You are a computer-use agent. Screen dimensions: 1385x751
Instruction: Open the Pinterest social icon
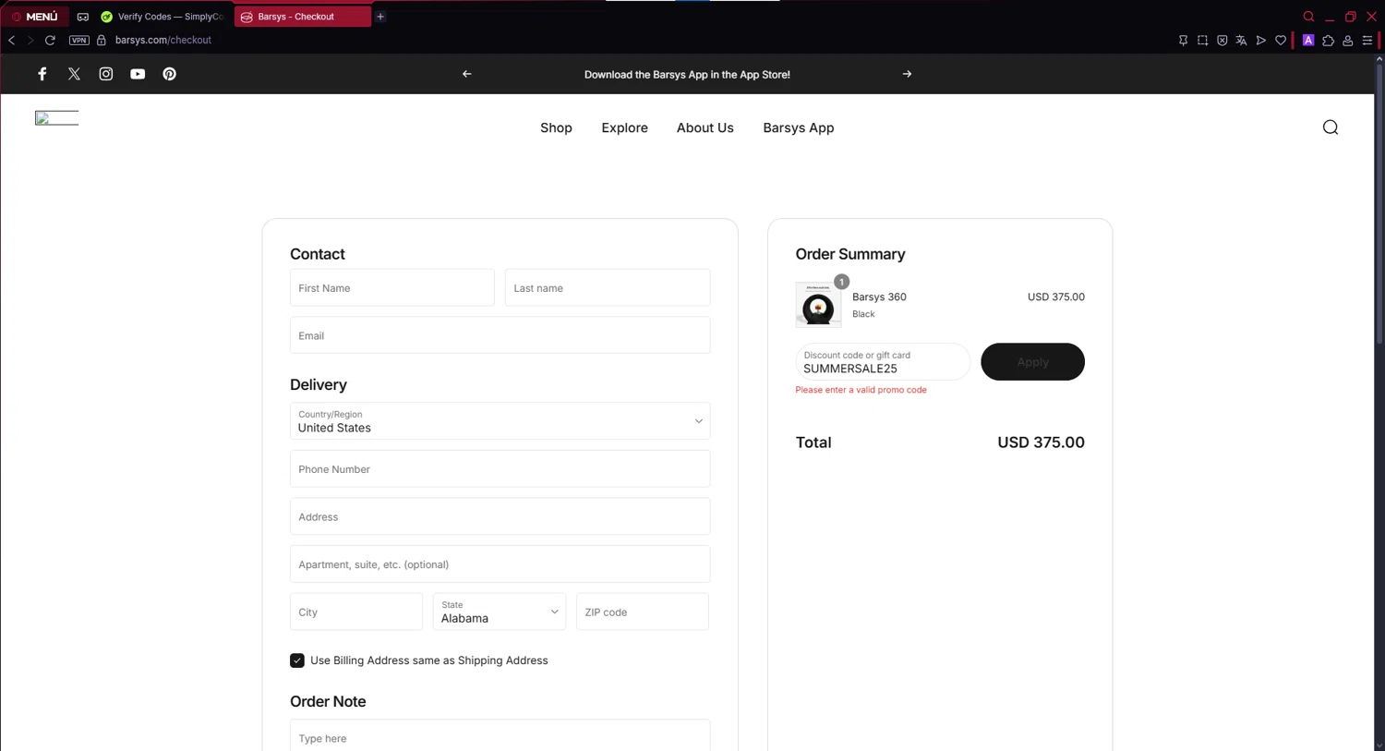pos(170,74)
